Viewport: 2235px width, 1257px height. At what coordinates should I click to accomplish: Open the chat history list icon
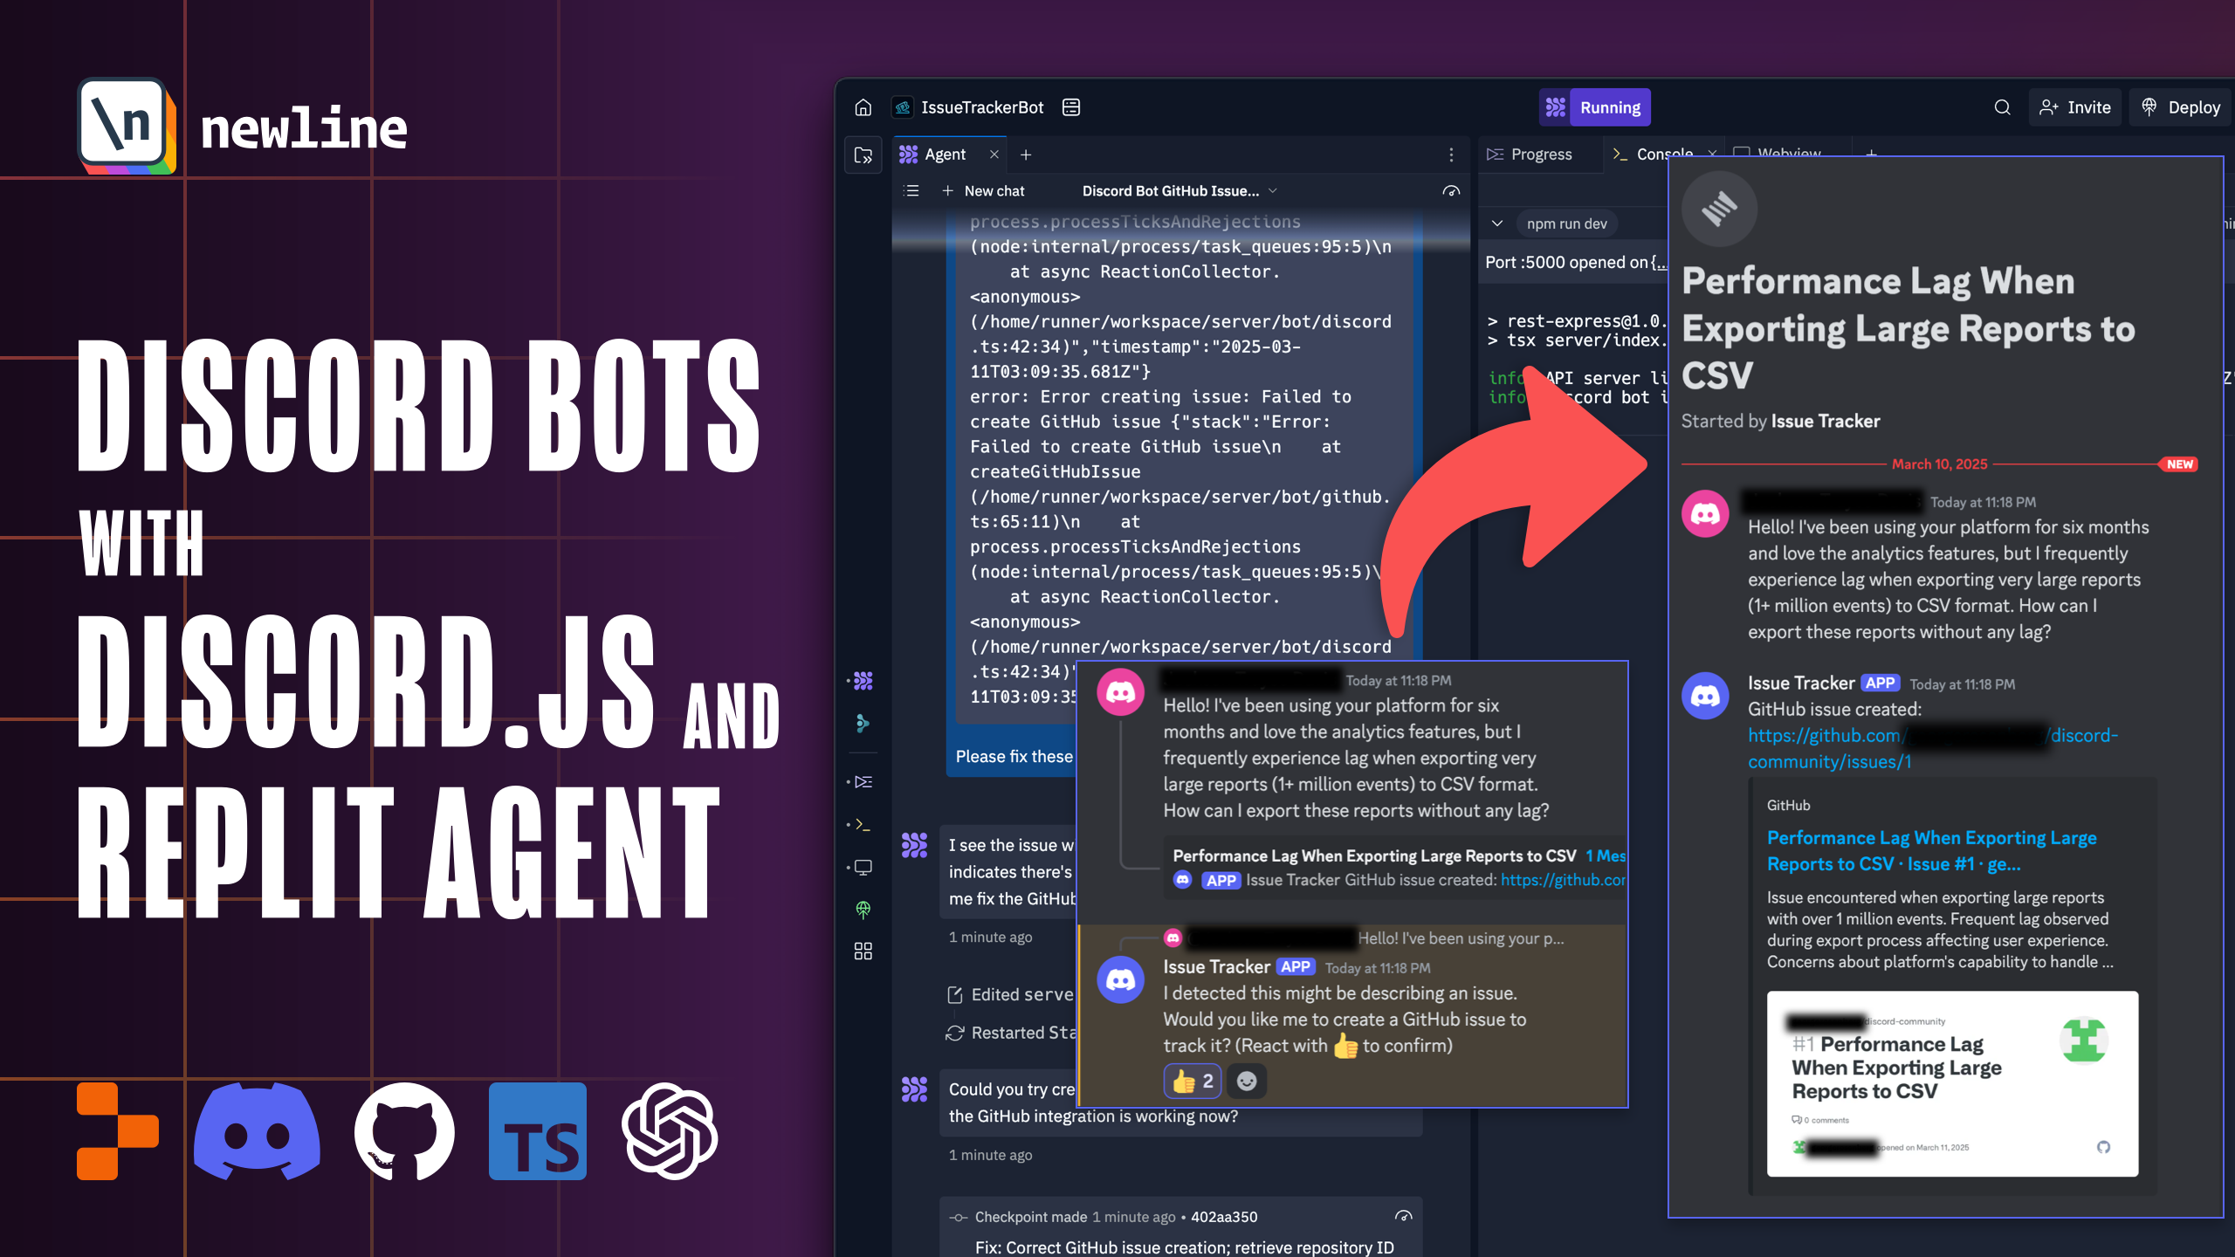click(911, 190)
